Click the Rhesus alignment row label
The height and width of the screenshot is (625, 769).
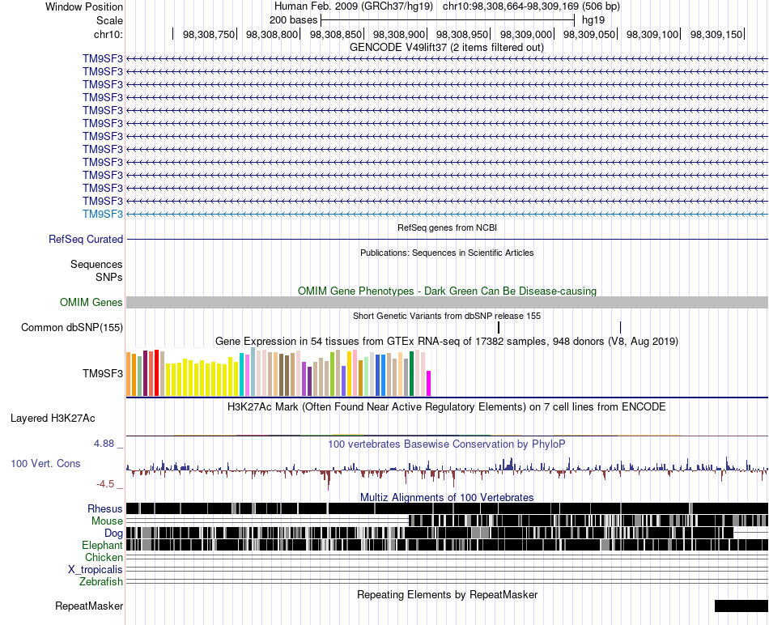coord(105,508)
